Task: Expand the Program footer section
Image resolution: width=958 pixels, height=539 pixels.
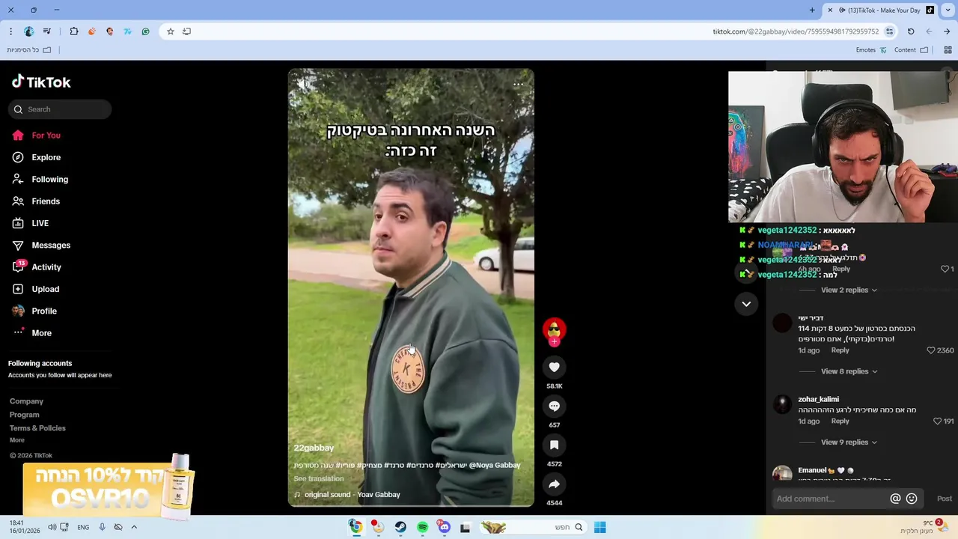Action: (x=25, y=415)
